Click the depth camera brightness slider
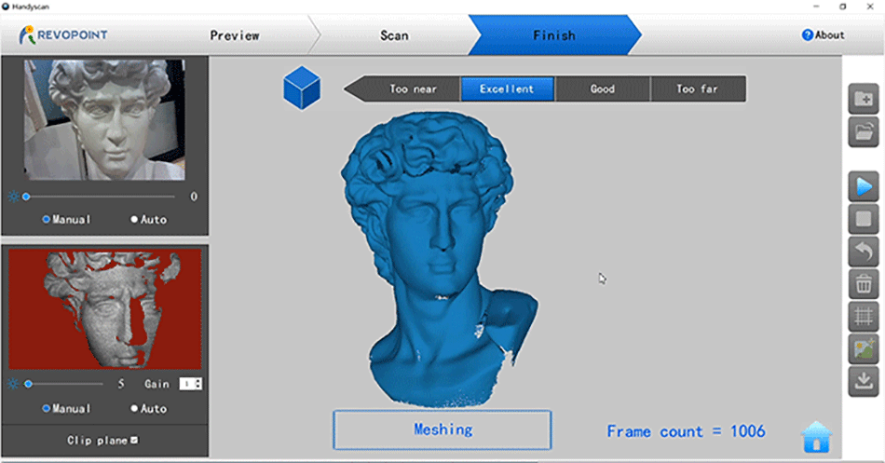 coord(63,384)
